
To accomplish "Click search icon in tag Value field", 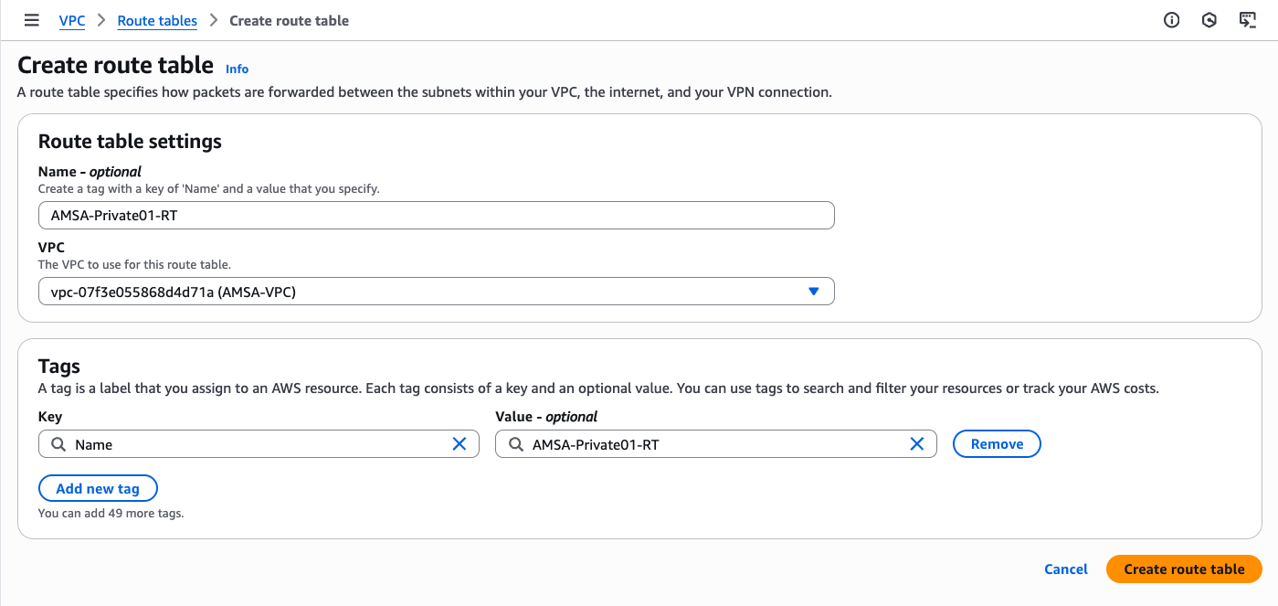I will pos(515,444).
